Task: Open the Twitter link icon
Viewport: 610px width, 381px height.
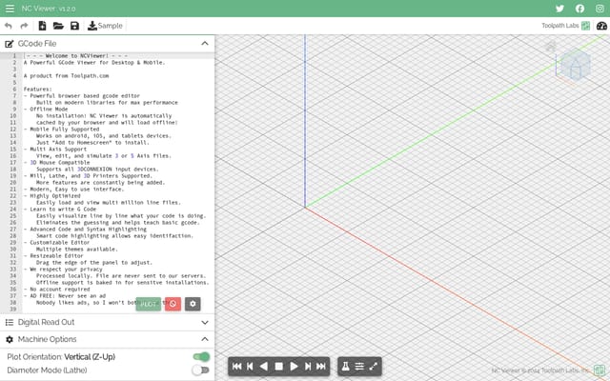Action: (x=559, y=9)
